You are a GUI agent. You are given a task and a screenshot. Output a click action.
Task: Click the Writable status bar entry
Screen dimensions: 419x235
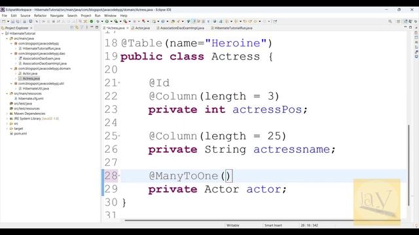[233, 225]
